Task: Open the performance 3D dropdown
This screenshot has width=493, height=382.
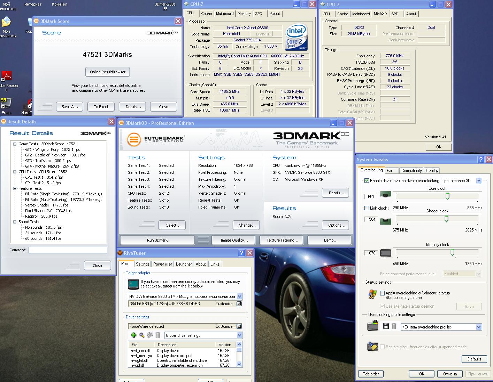Action: (479, 181)
